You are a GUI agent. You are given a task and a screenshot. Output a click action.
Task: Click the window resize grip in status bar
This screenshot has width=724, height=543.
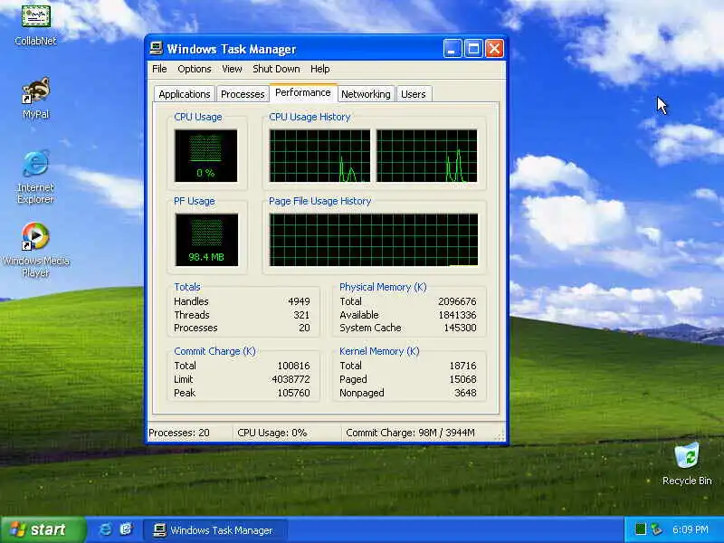[x=500, y=436]
